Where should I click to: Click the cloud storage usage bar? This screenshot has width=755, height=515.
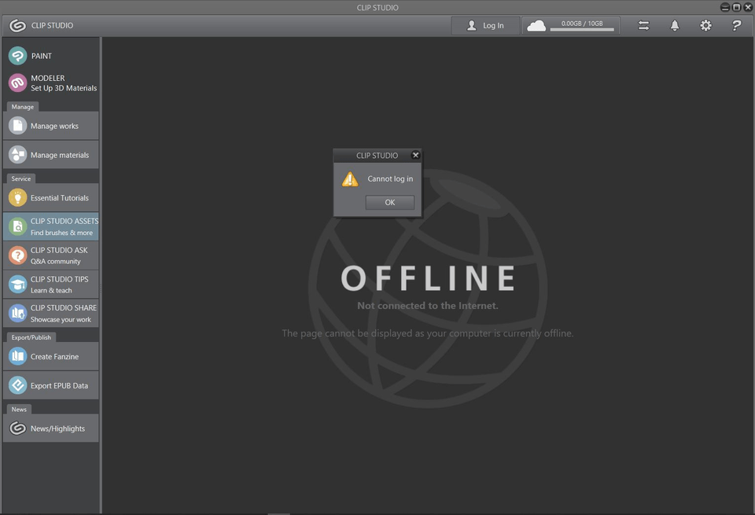(x=582, y=30)
